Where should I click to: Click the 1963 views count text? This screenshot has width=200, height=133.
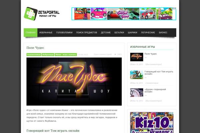119,55
